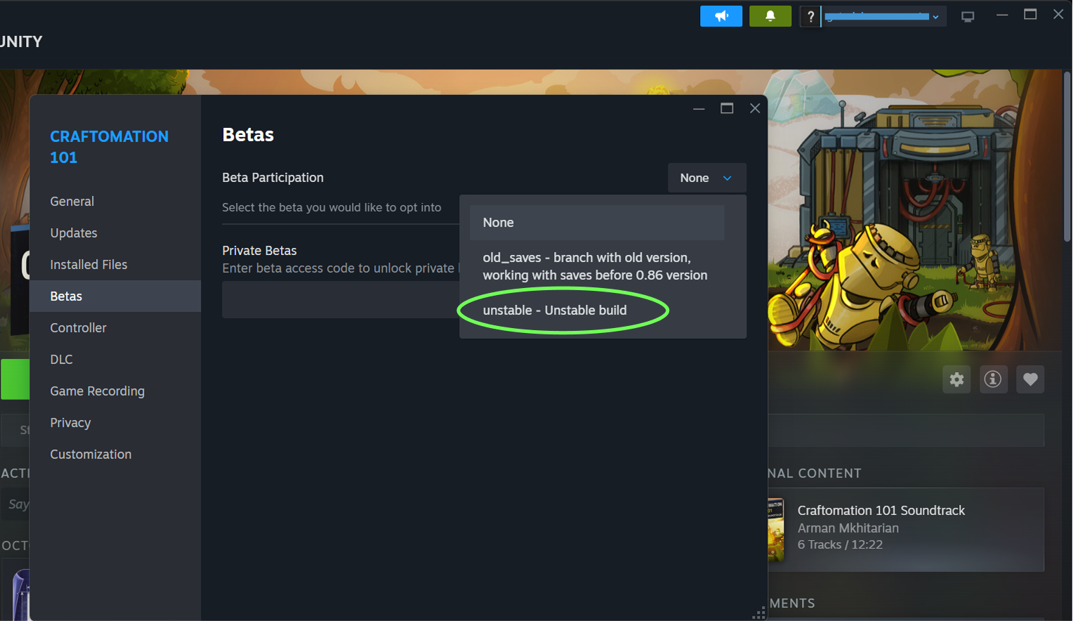Image resolution: width=1073 pixels, height=621 pixels.
Task: Open Craftomation 101 Soundtrack entry
Action: coord(881,511)
